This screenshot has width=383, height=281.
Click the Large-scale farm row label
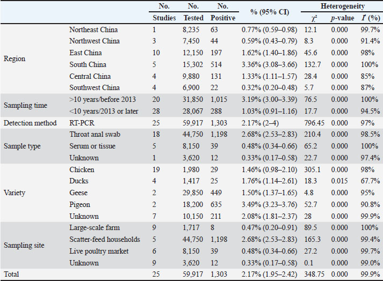click(95, 228)
